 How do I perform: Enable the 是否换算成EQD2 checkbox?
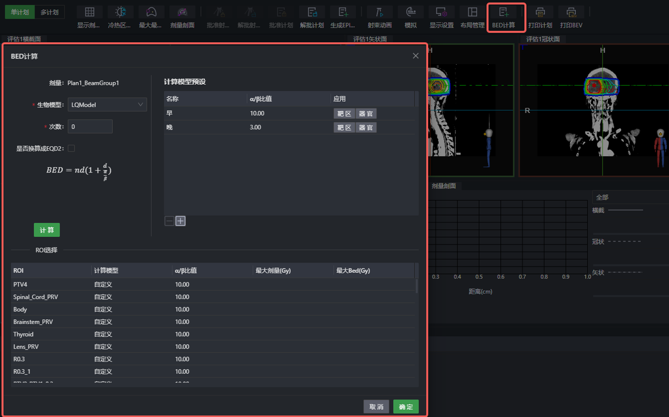(x=72, y=148)
